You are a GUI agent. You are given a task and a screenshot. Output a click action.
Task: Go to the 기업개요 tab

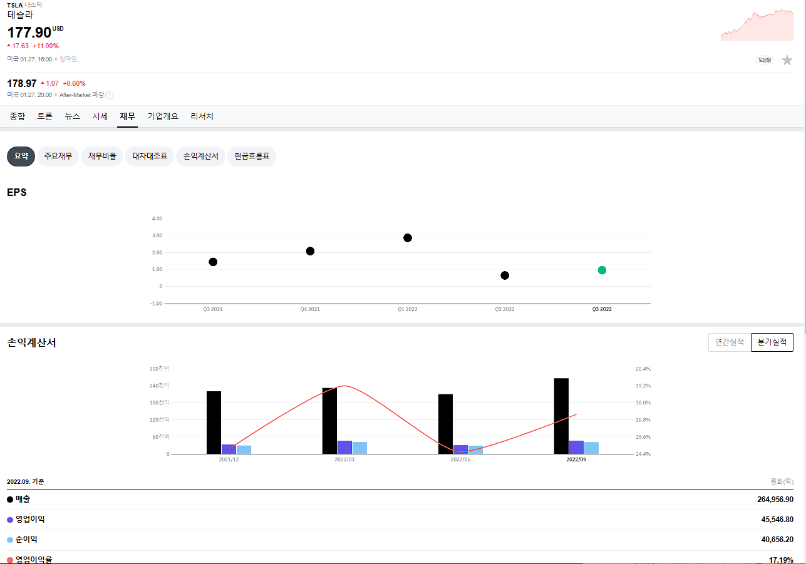coord(163,116)
